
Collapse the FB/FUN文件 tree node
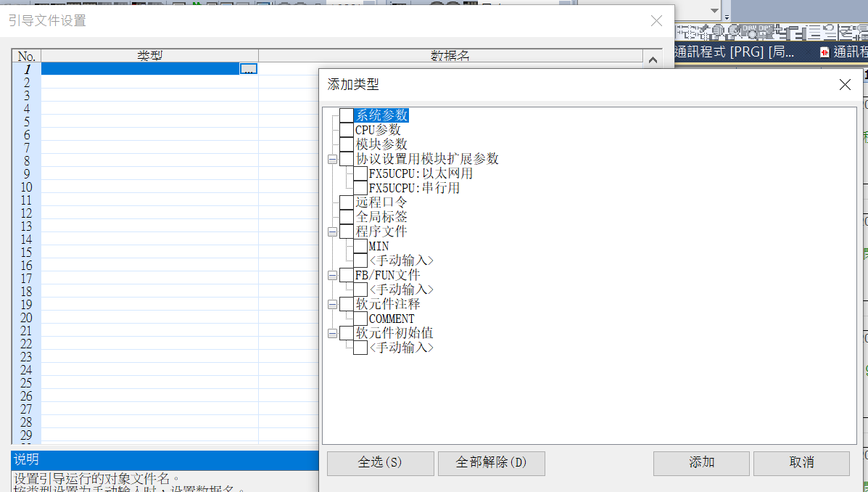click(332, 275)
